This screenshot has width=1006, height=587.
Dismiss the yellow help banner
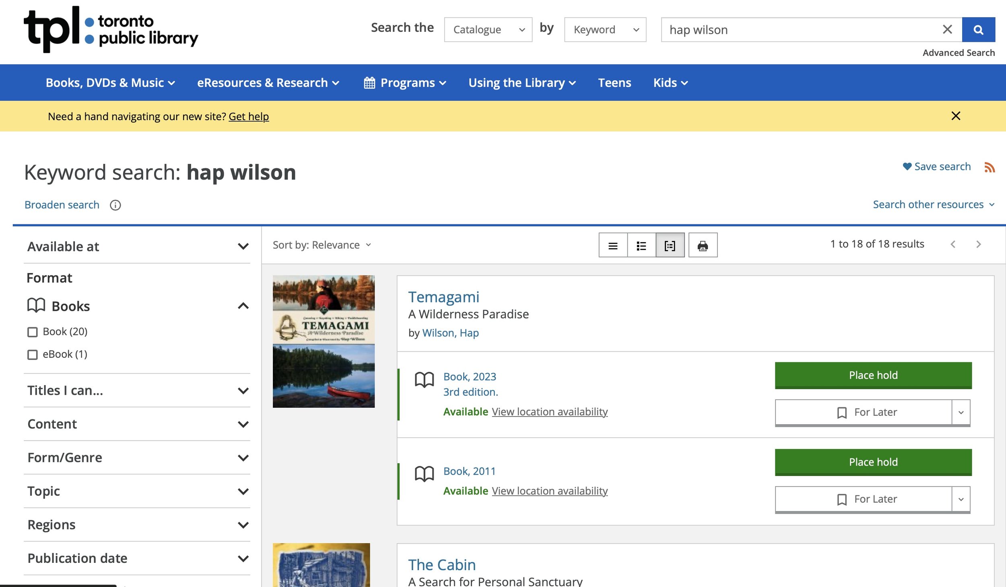[x=956, y=116]
